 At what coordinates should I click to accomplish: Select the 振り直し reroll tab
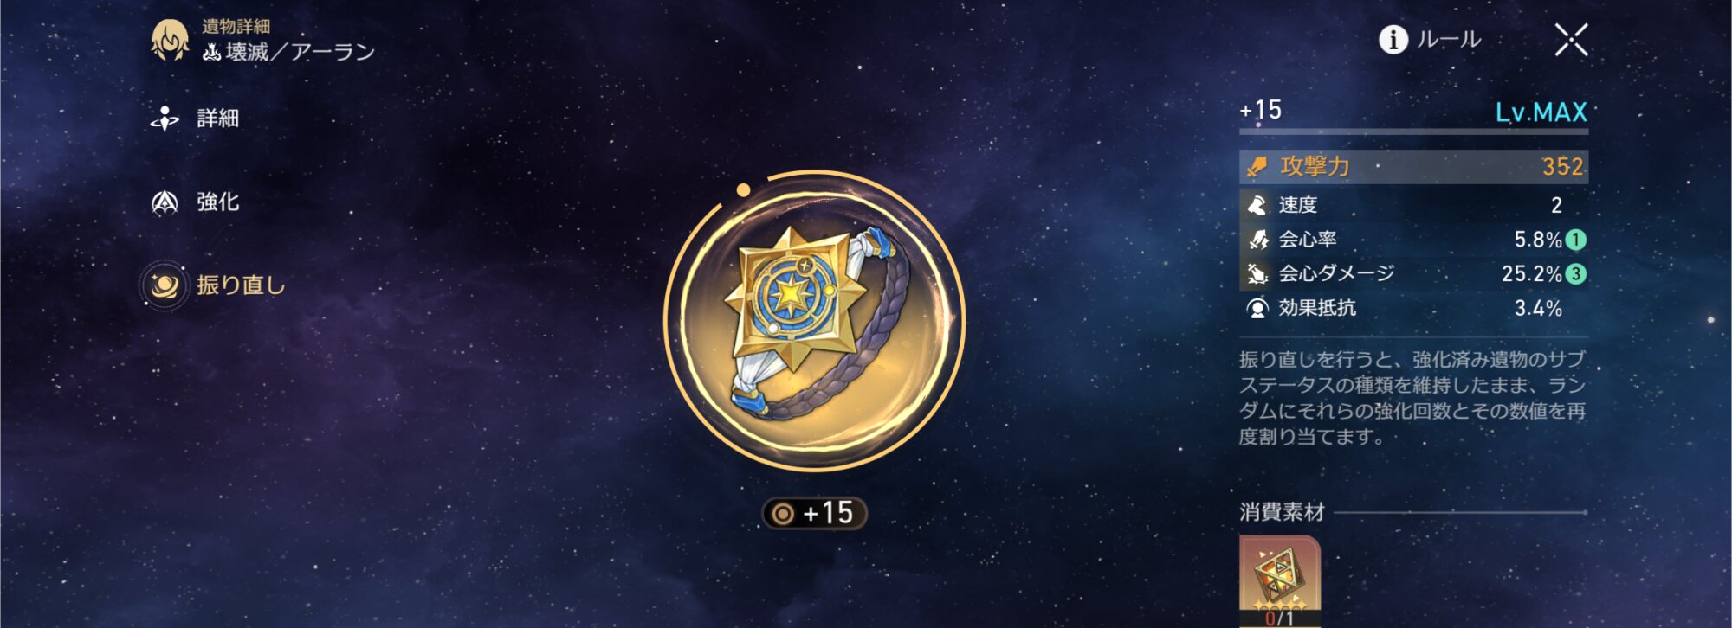pyautogui.click(x=214, y=285)
